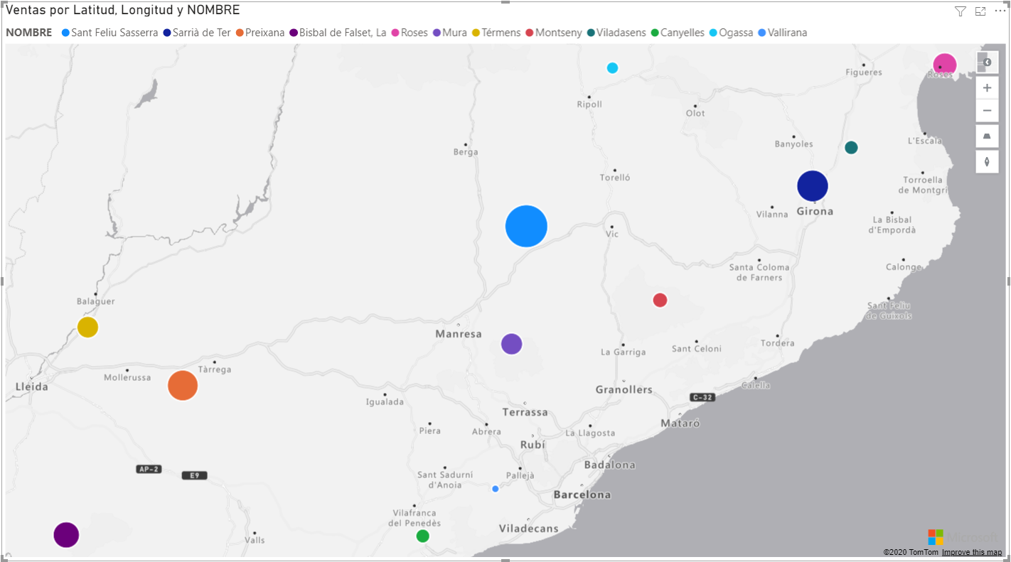
Task: Select the NOMBRE legend header
Action: coord(28,33)
